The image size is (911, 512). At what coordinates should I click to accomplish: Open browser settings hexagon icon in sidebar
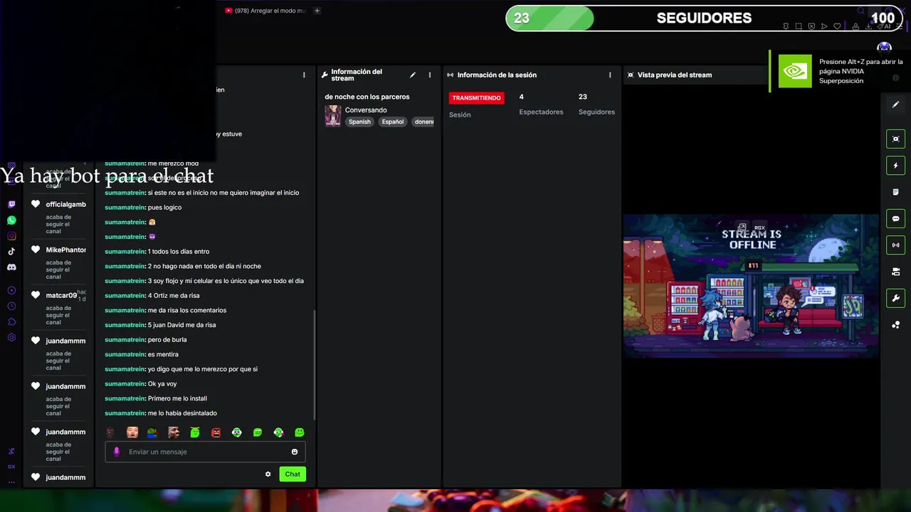click(11, 337)
